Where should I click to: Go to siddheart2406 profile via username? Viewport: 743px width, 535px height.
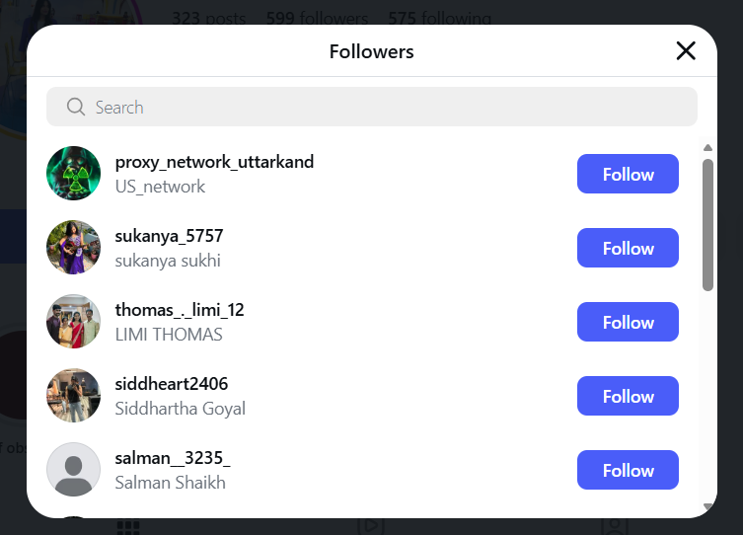pyautogui.click(x=172, y=384)
